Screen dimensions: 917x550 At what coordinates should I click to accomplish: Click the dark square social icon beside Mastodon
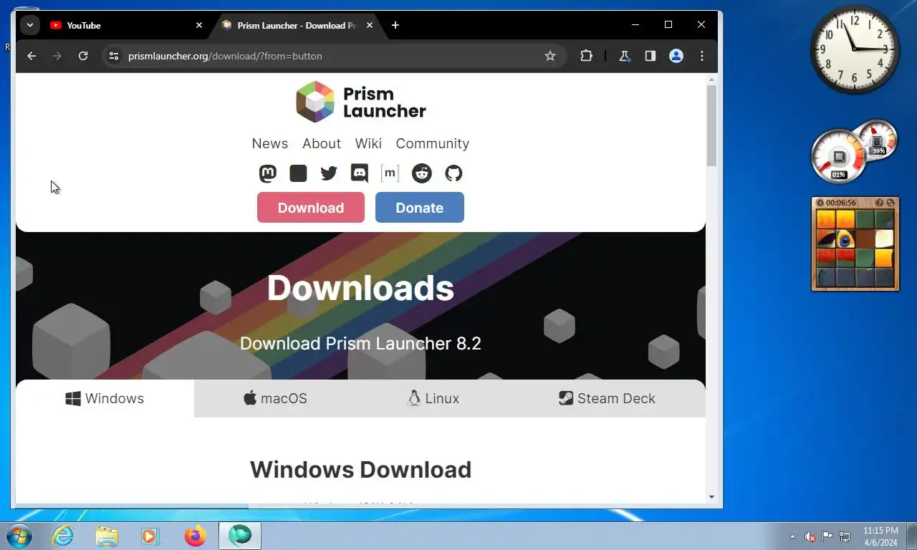coord(298,173)
